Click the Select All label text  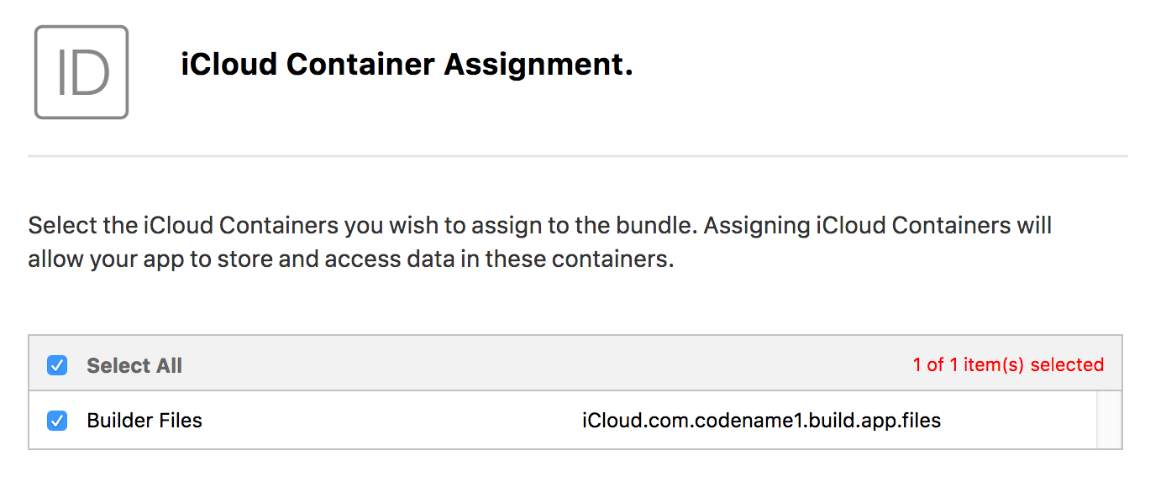click(x=134, y=365)
